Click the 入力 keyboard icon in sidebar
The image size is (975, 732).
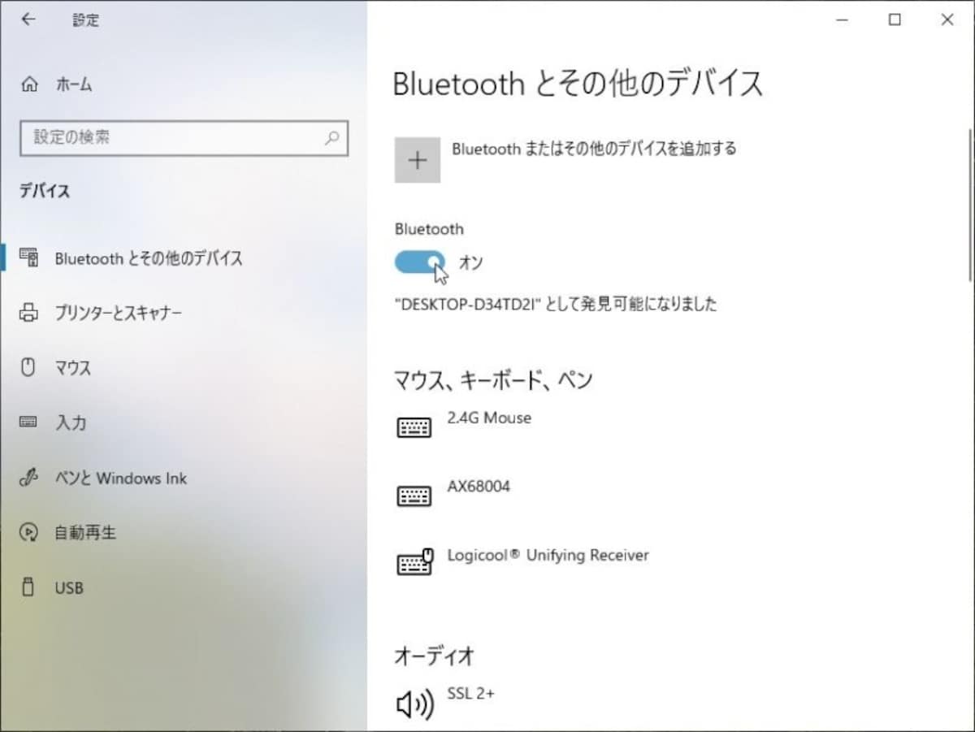click(28, 422)
